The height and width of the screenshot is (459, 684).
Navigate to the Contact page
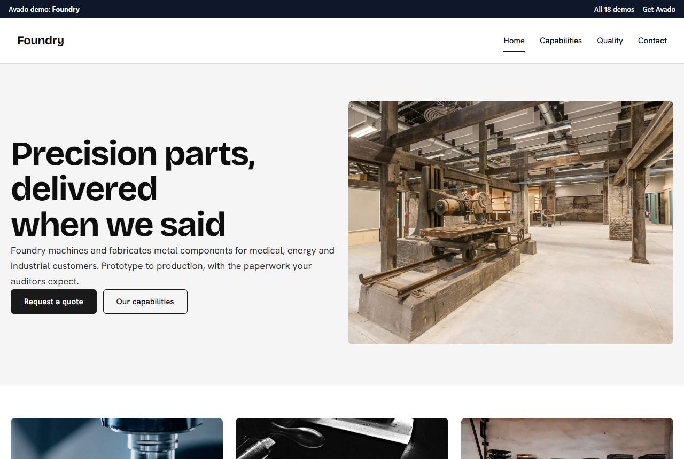(x=652, y=41)
